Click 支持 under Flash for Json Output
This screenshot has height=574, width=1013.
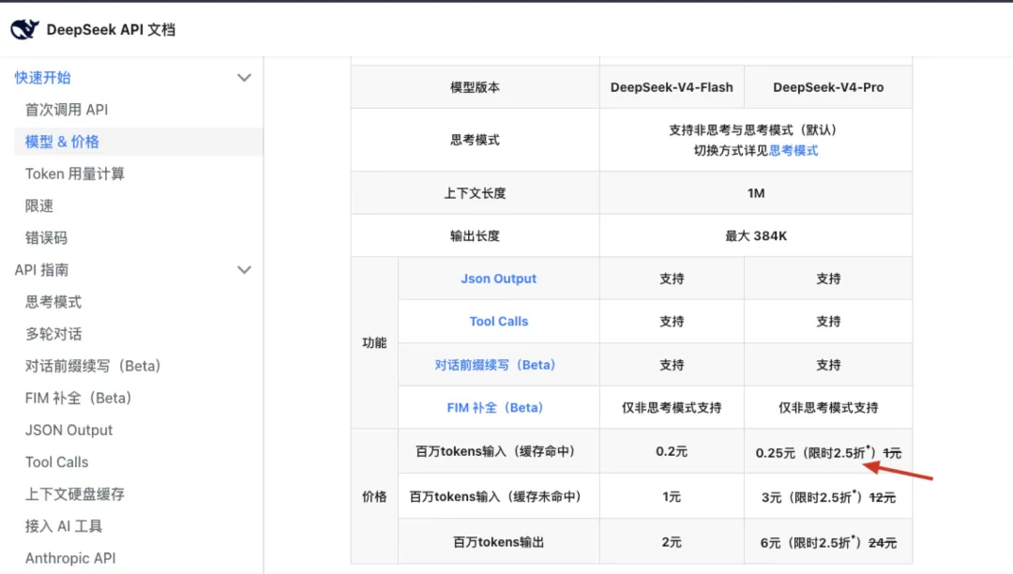[x=672, y=279]
